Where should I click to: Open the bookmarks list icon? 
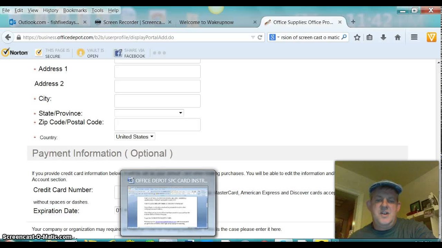pyautogui.click(x=369, y=37)
